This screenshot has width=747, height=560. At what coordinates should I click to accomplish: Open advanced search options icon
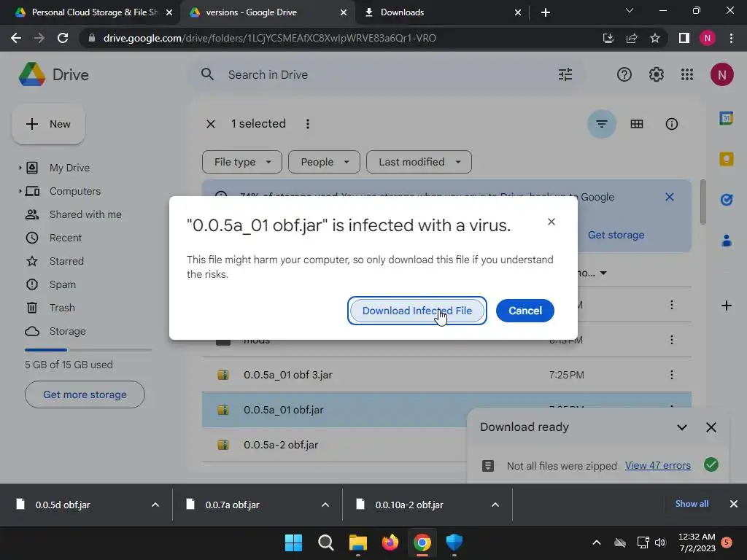click(565, 75)
